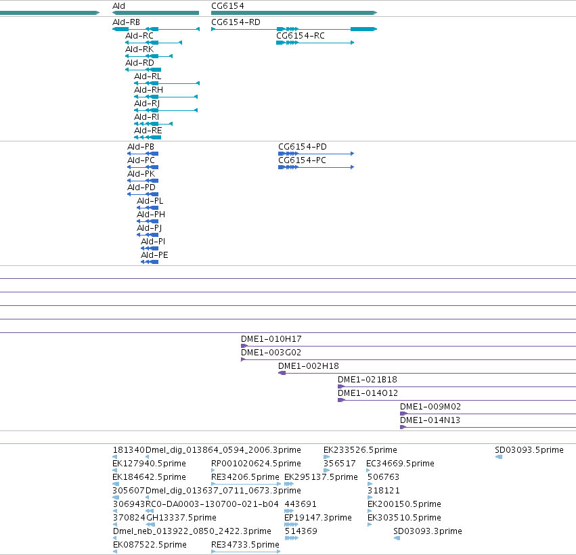Click EST EC34669.5prime
The width and height of the screenshot is (576, 555).
point(400,464)
